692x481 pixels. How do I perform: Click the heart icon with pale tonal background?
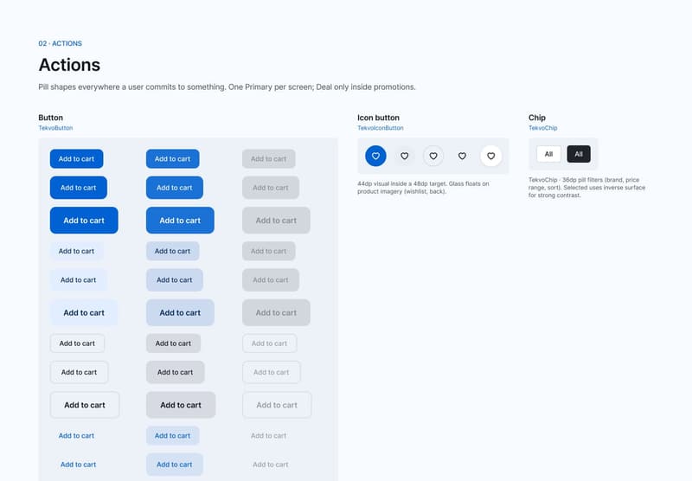404,156
